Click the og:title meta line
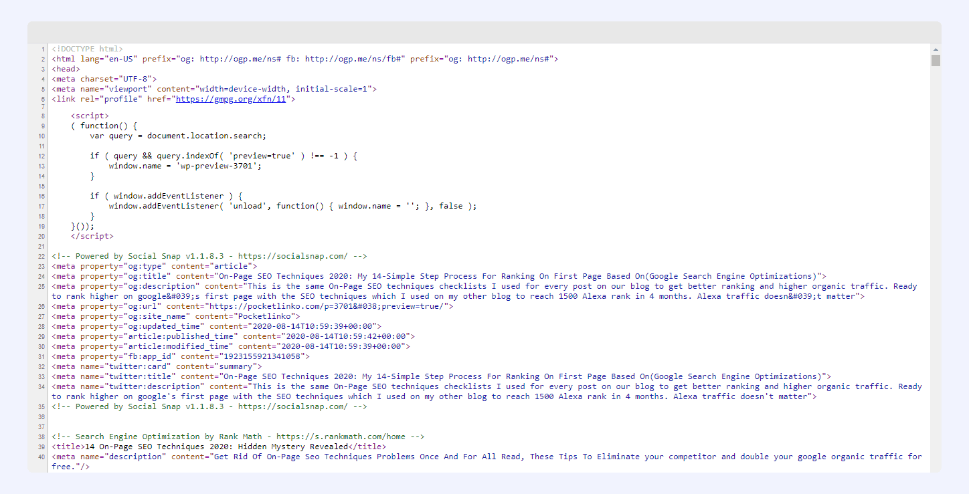Viewport: 969px width, 494px height. [439, 276]
